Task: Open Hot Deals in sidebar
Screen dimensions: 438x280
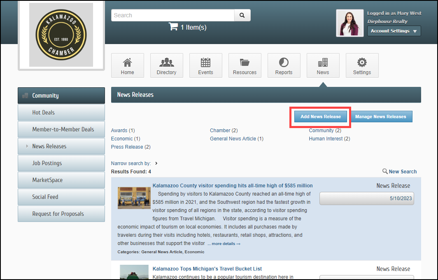Action: point(61,112)
